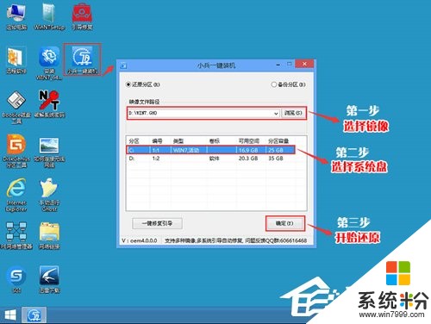Launch the manual Ghost desktop icon

coord(49,196)
